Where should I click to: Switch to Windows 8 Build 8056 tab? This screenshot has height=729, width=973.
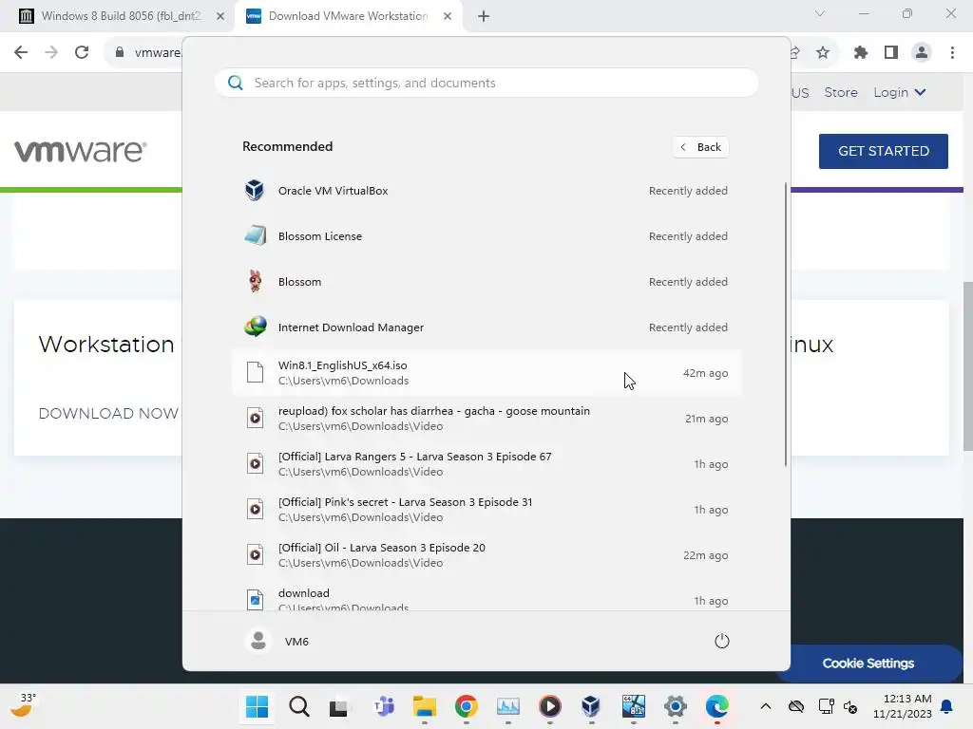coord(121,16)
